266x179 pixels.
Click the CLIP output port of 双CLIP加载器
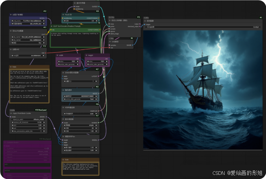pyautogui.click(x=46, y=34)
